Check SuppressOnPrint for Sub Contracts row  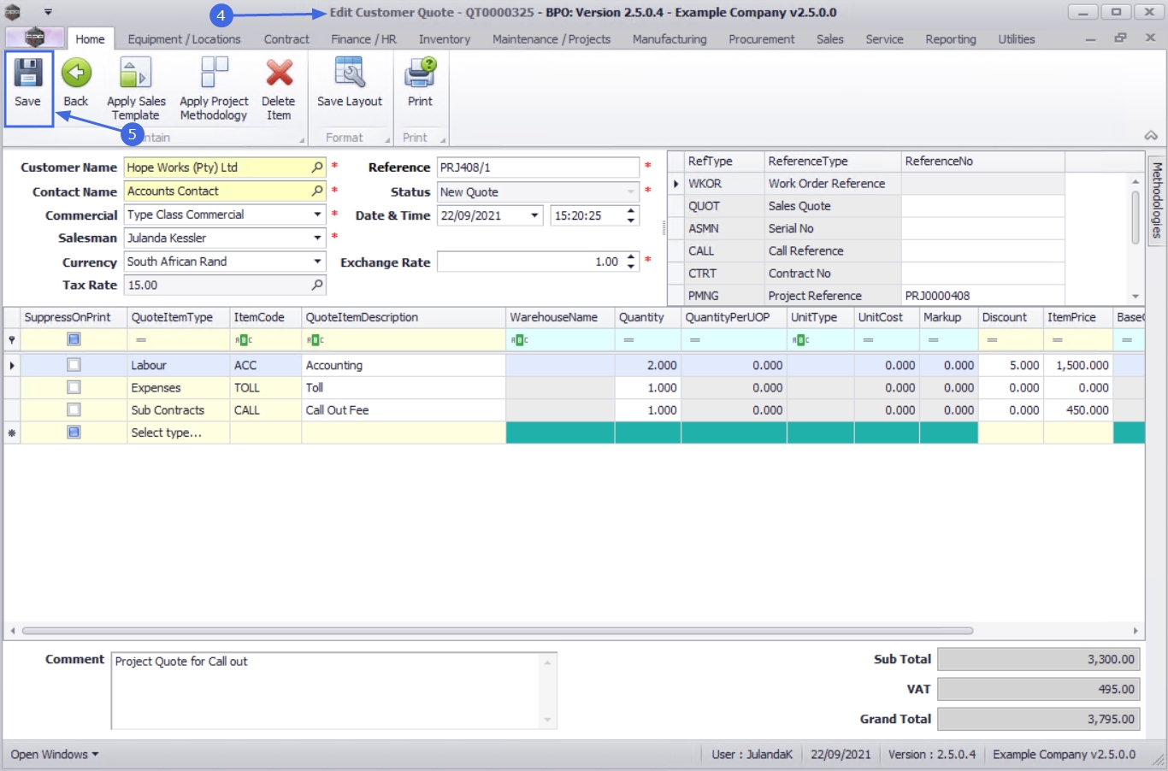(x=74, y=410)
